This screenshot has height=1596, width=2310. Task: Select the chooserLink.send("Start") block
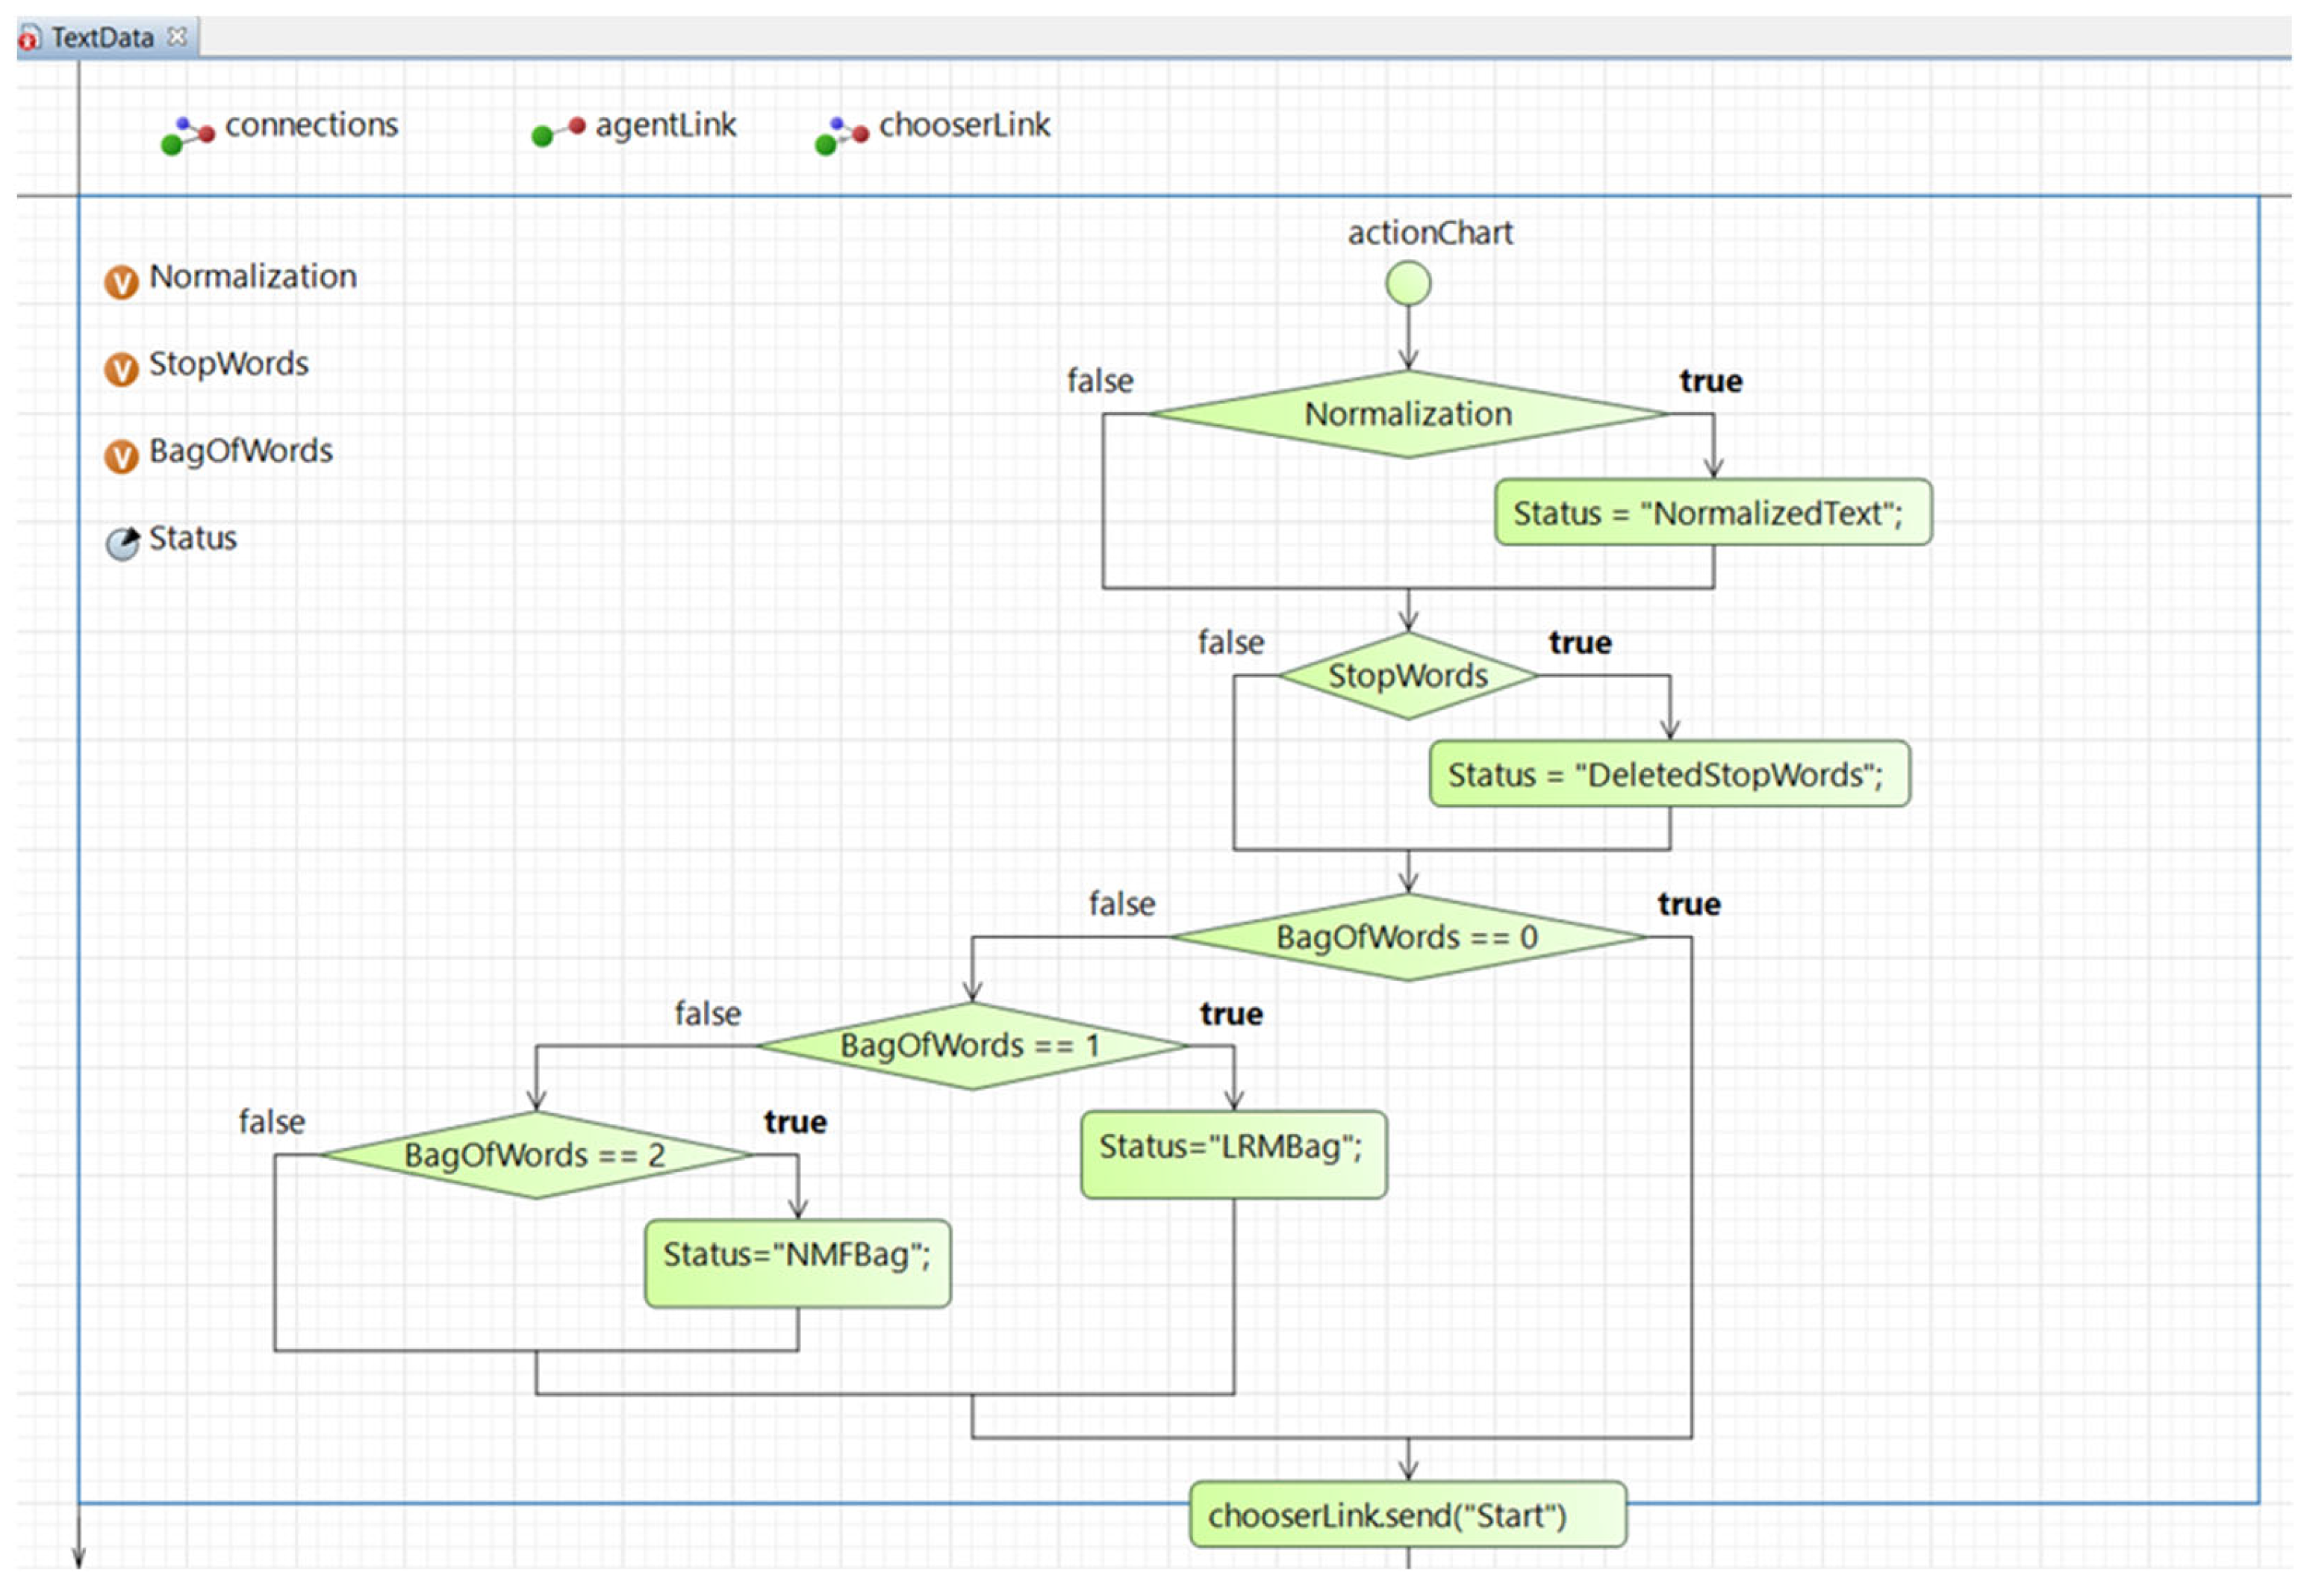1407,1515
